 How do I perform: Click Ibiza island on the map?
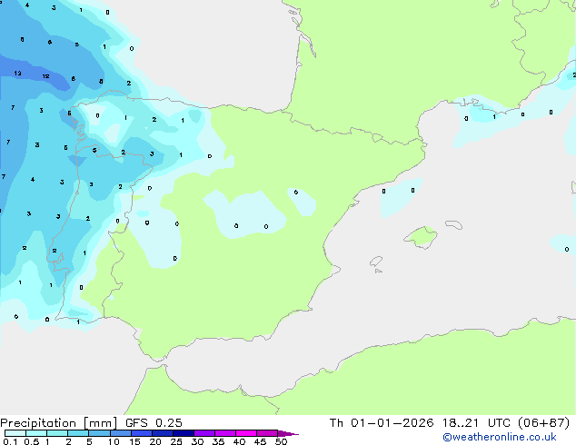pos(376,262)
